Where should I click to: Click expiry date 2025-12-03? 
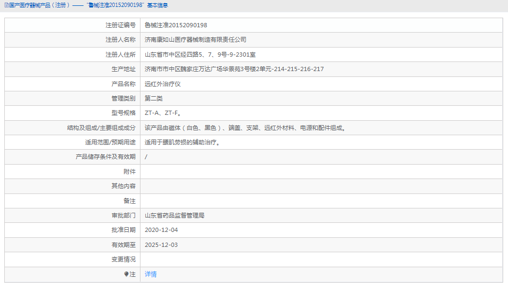(161, 245)
